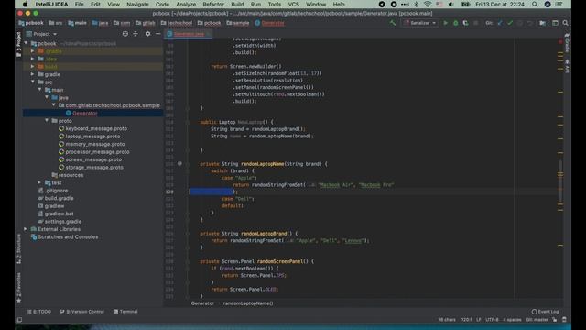The width and height of the screenshot is (586, 330).
Task: Click the red error indicator atop editor stripe
Action: (x=560, y=42)
